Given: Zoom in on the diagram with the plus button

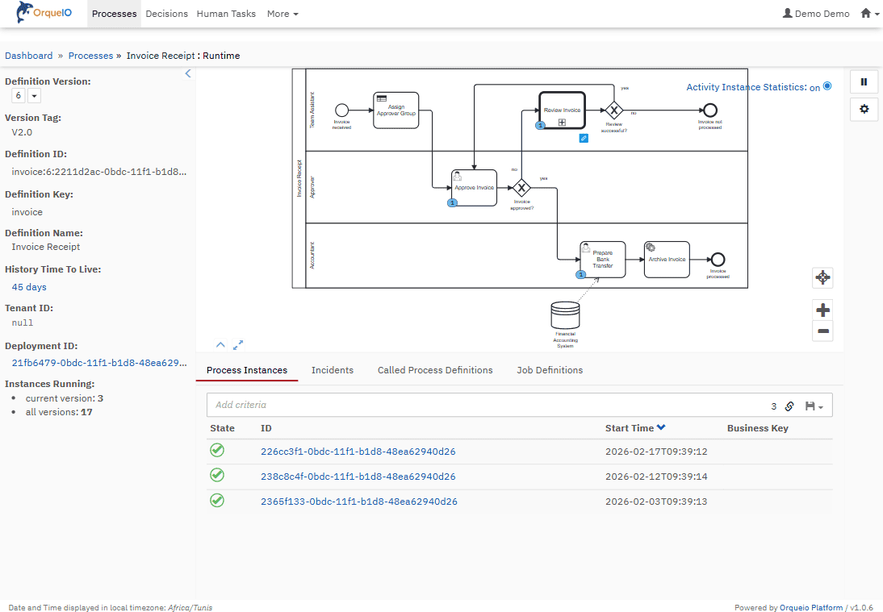Looking at the screenshot, I should (822, 310).
